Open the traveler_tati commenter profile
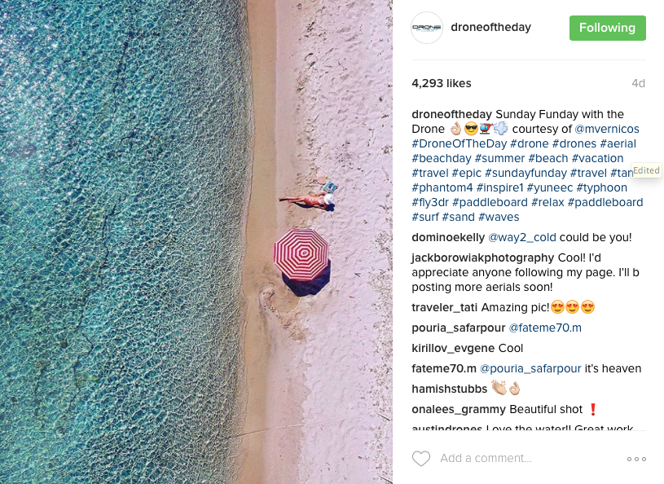Viewport: 664px width, 484px height. pos(445,307)
